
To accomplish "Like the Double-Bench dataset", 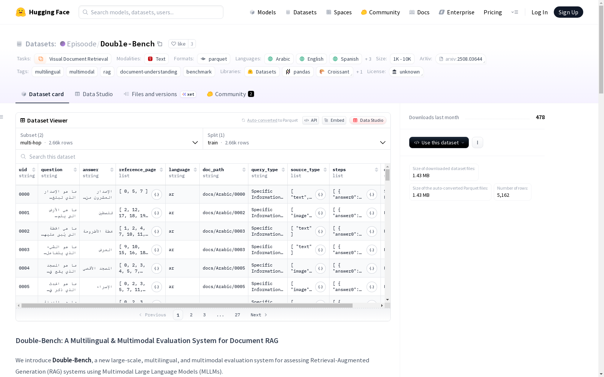I will click(178, 44).
